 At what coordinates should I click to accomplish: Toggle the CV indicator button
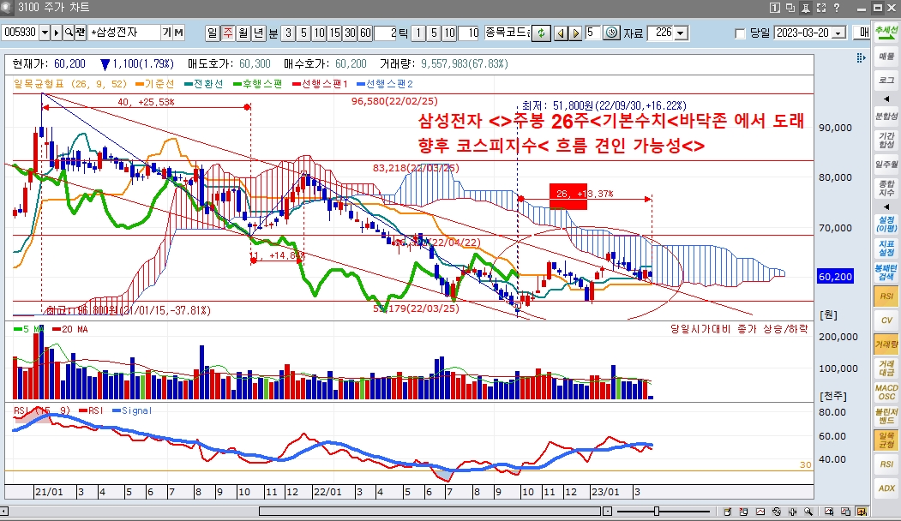tap(886, 320)
